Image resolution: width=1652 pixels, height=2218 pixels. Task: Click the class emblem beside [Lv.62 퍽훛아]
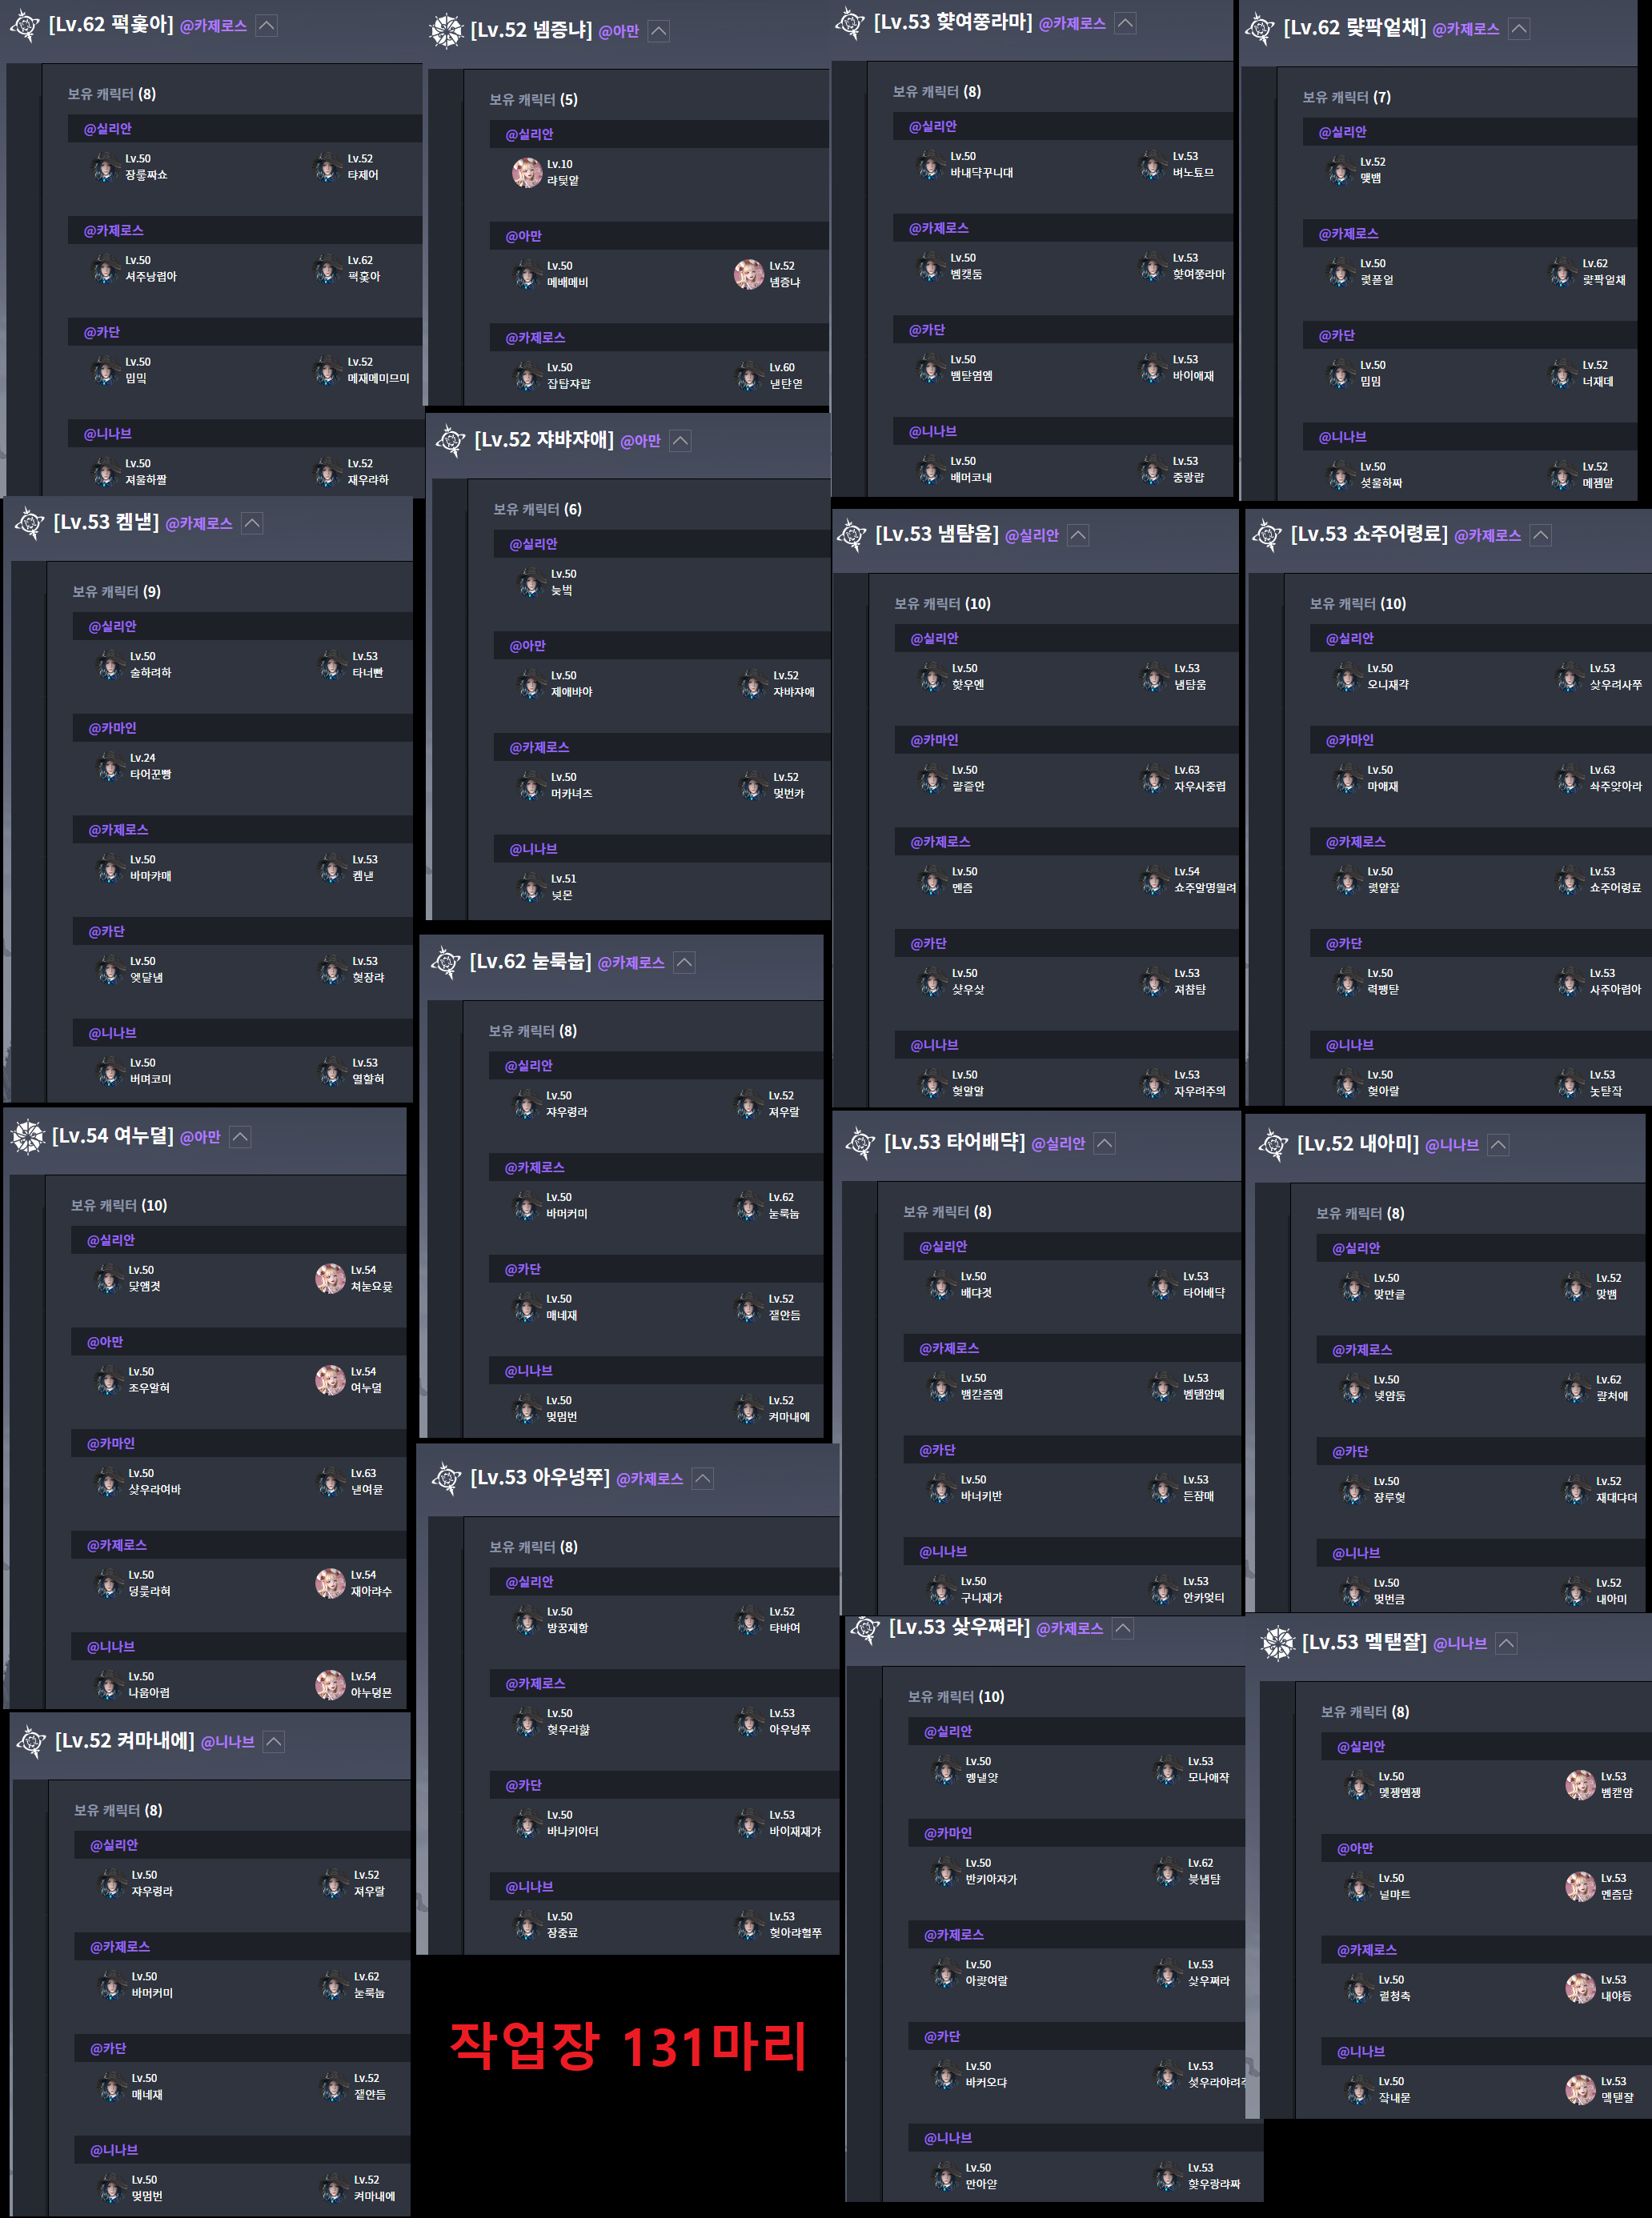[x=24, y=26]
